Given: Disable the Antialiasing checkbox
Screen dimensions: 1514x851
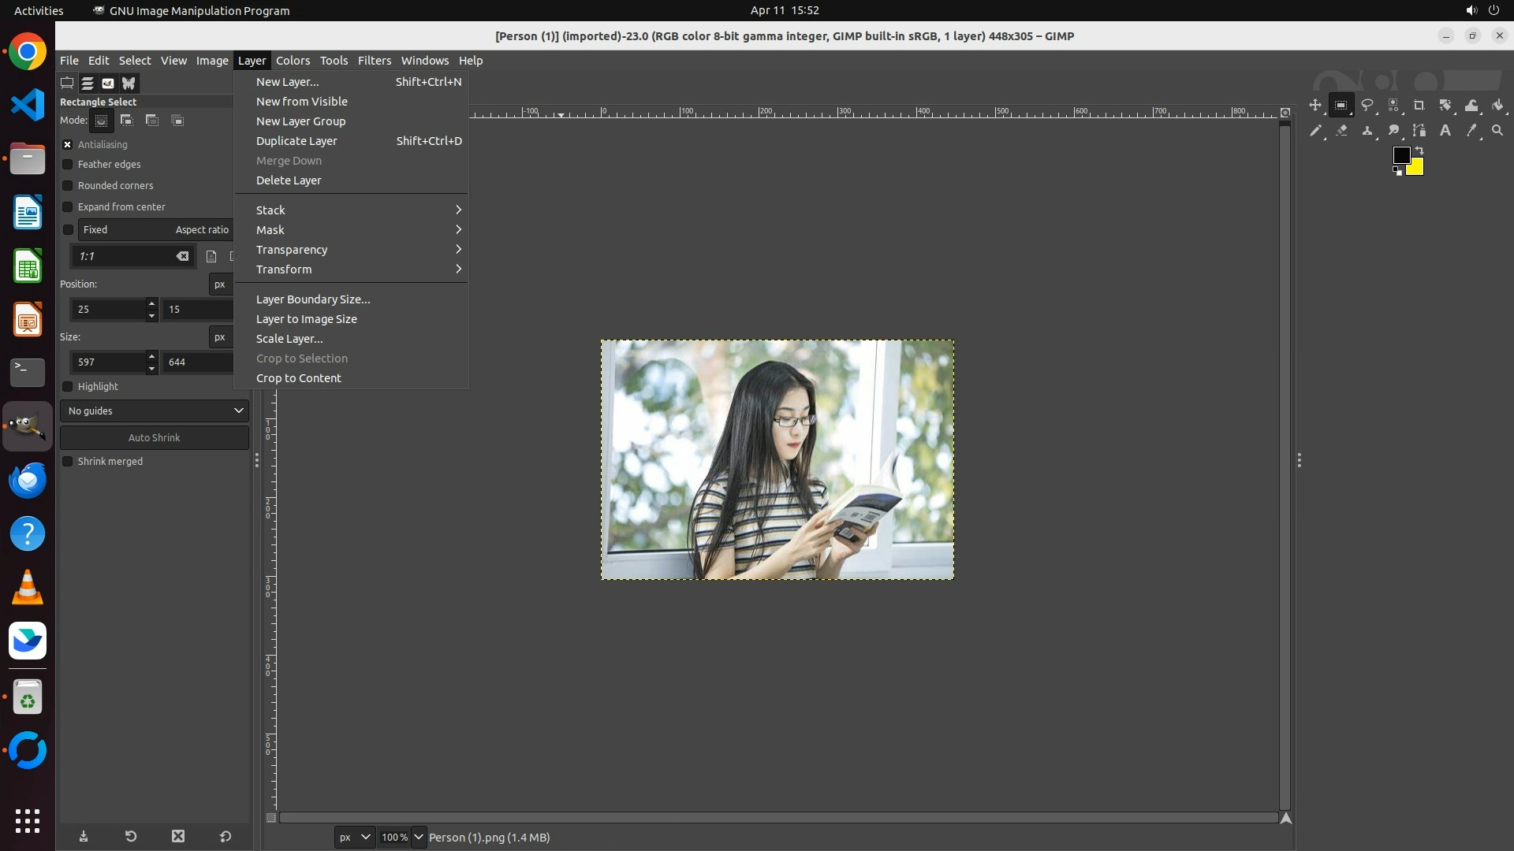Looking at the screenshot, I should (x=68, y=145).
